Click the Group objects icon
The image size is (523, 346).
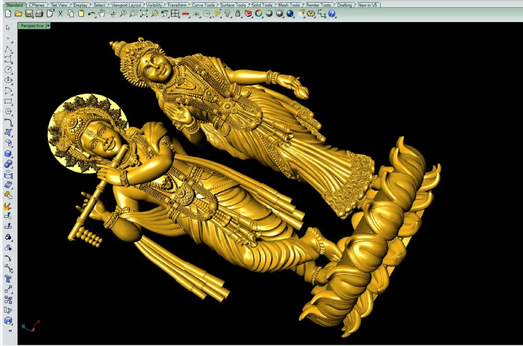8,237
